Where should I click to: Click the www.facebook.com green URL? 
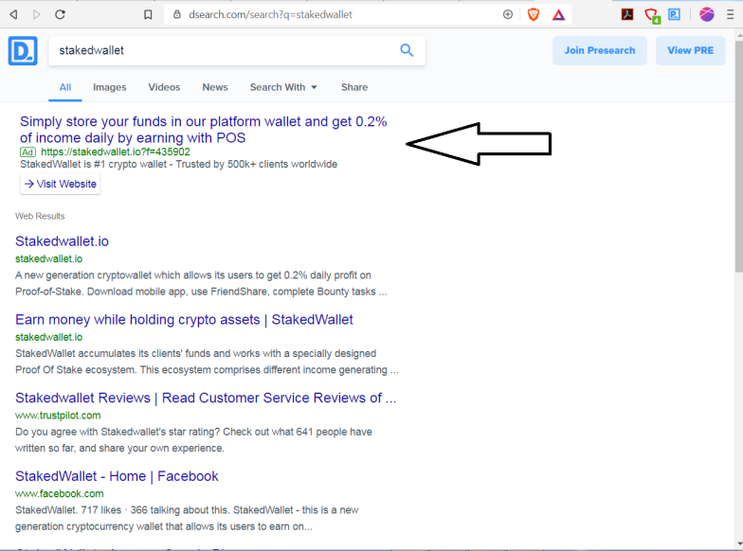[59, 494]
